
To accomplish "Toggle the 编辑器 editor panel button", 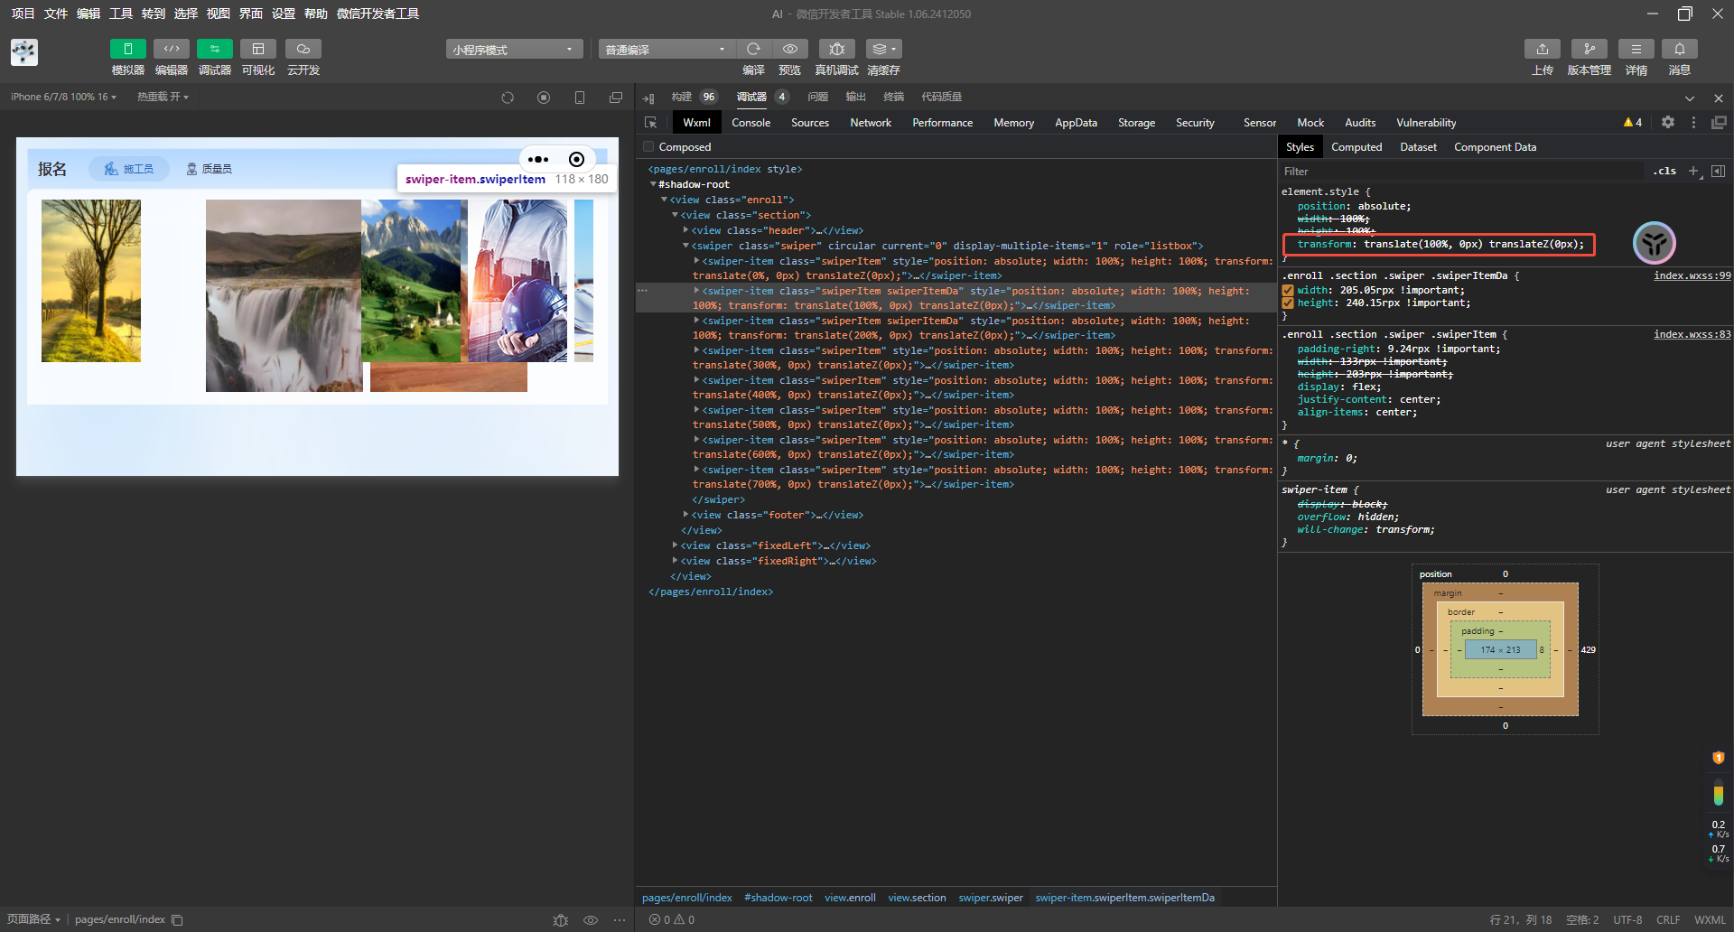I will (172, 49).
